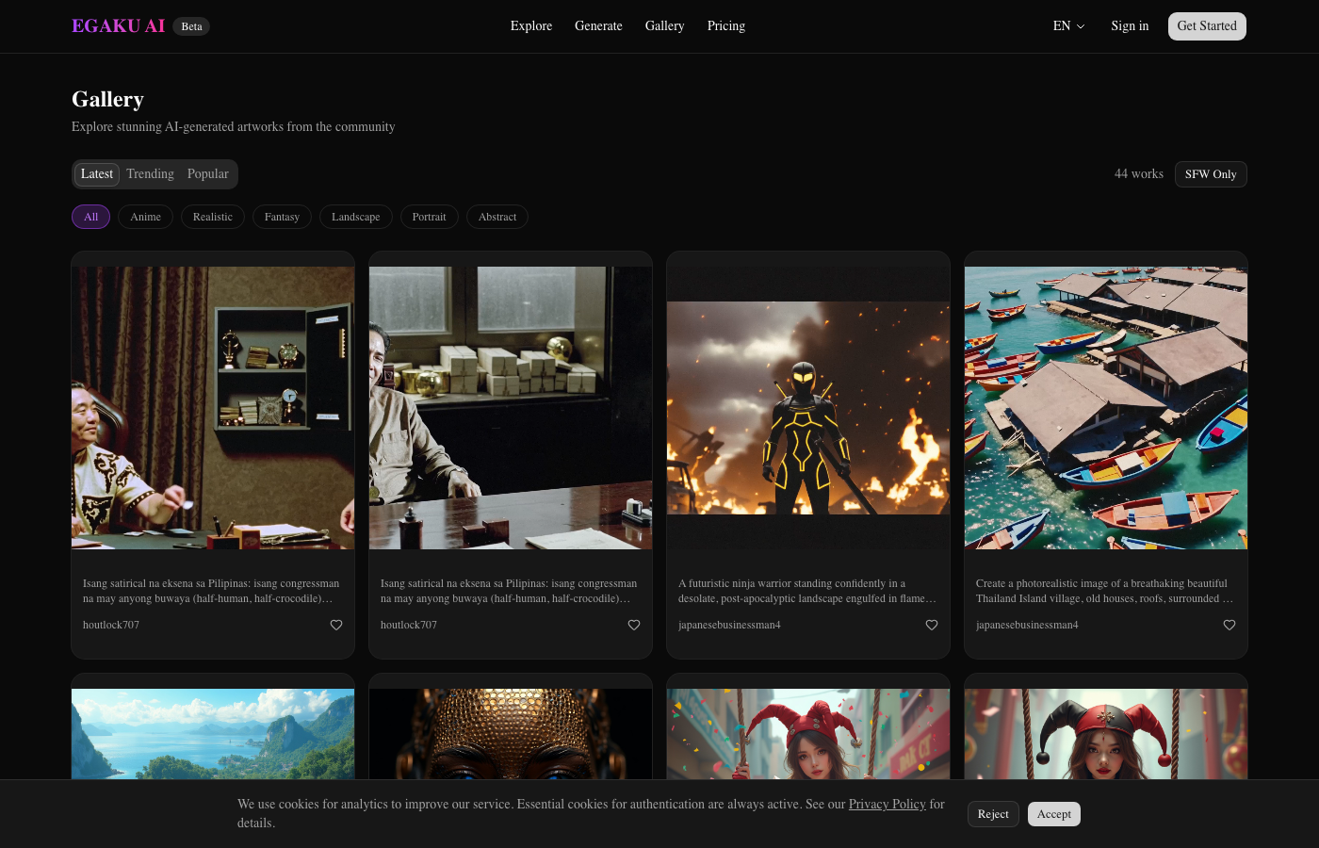1319x848 pixels.
Task: Click the 'Create a photorealistic image' description
Action: 1106,591
